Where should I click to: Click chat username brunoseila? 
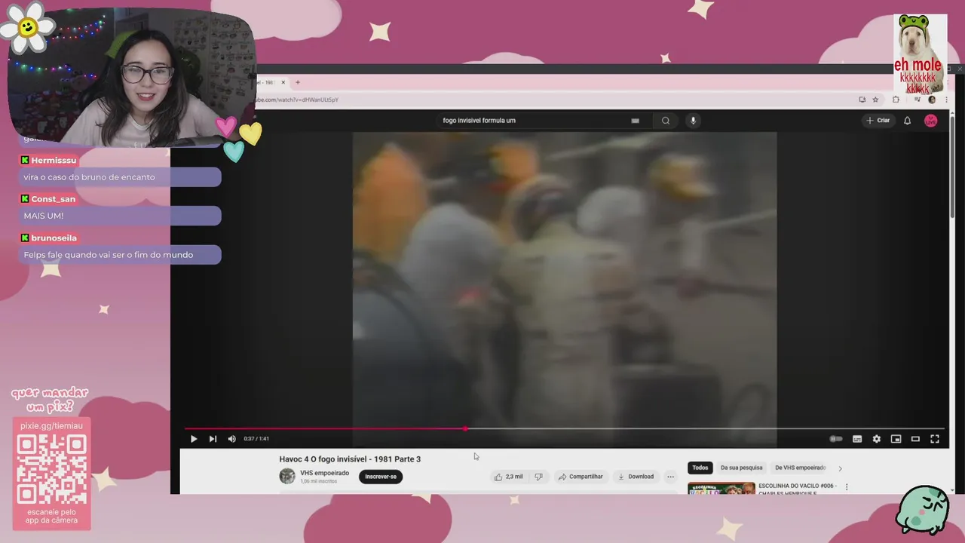(54, 238)
